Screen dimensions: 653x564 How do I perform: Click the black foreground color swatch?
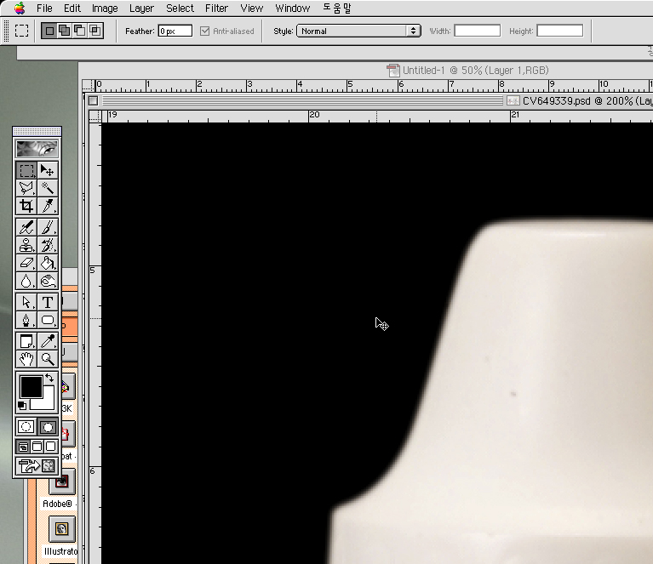coord(30,387)
